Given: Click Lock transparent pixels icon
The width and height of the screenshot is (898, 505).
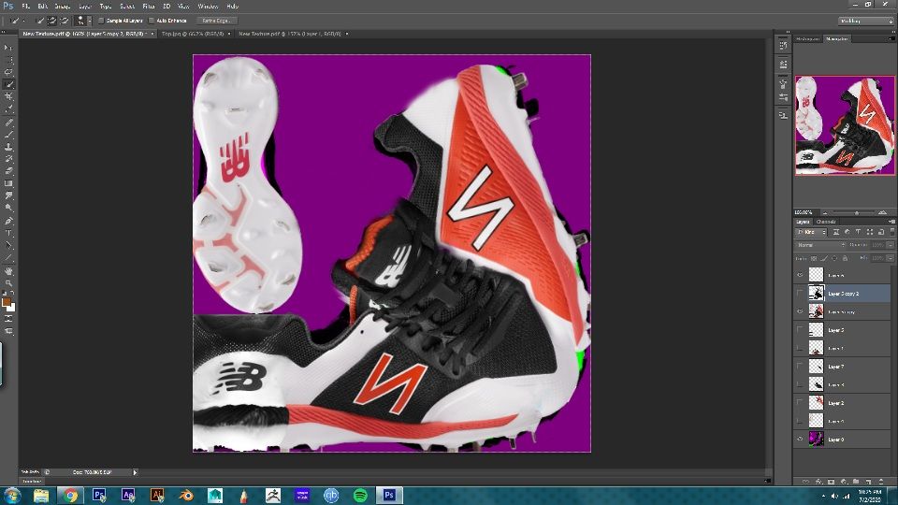Looking at the screenshot, I should click(x=814, y=258).
